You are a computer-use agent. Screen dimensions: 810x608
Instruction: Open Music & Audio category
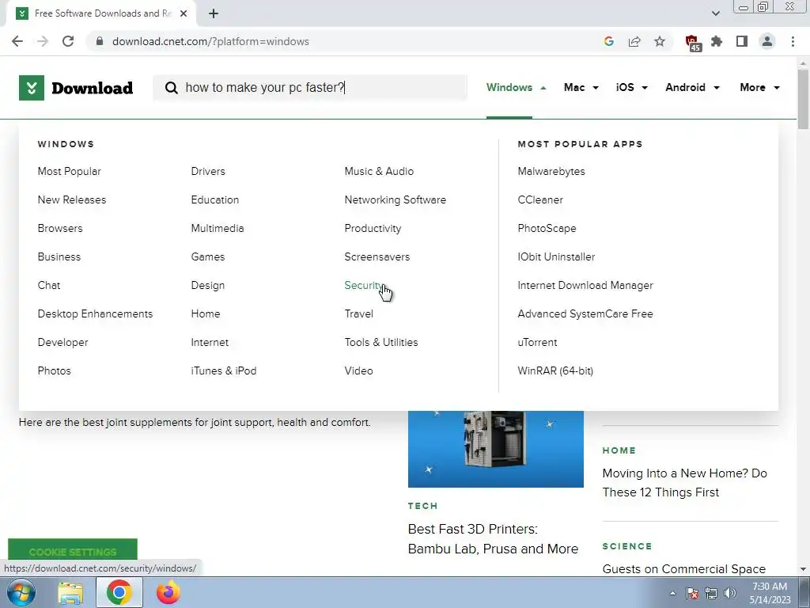379,171
